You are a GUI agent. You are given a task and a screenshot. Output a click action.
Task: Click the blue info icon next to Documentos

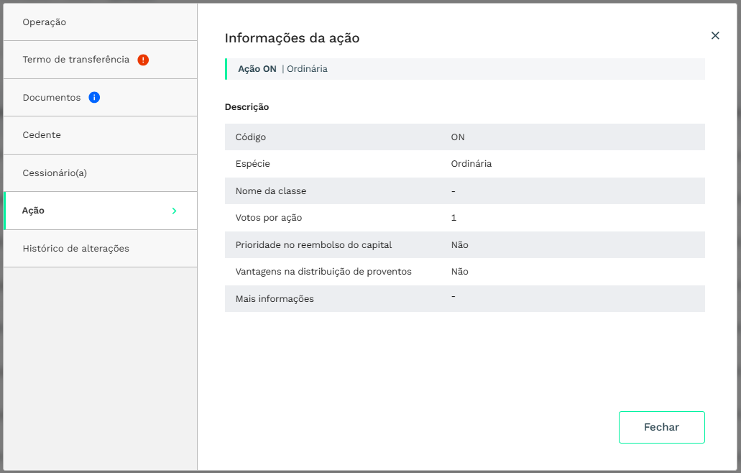pyautogui.click(x=94, y=97)
